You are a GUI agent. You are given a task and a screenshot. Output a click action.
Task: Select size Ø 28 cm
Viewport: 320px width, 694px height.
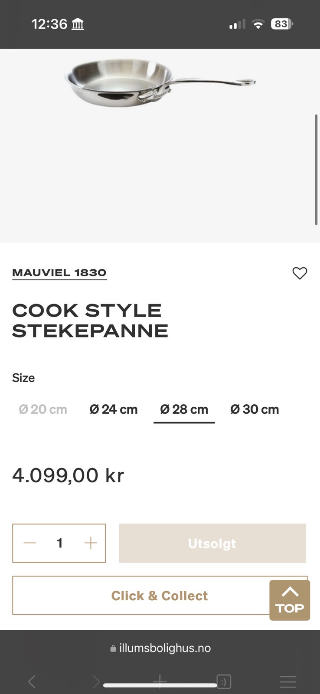click(x=184, y=409)
